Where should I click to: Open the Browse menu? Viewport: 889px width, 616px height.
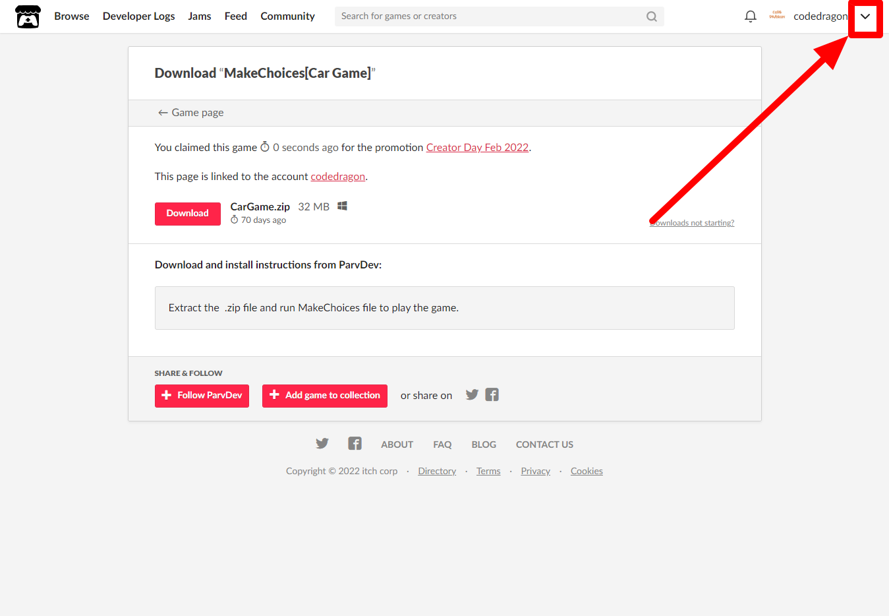(x=72, y=16)
